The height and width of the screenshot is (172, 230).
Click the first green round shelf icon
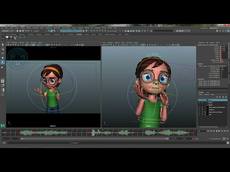(20, 37)
